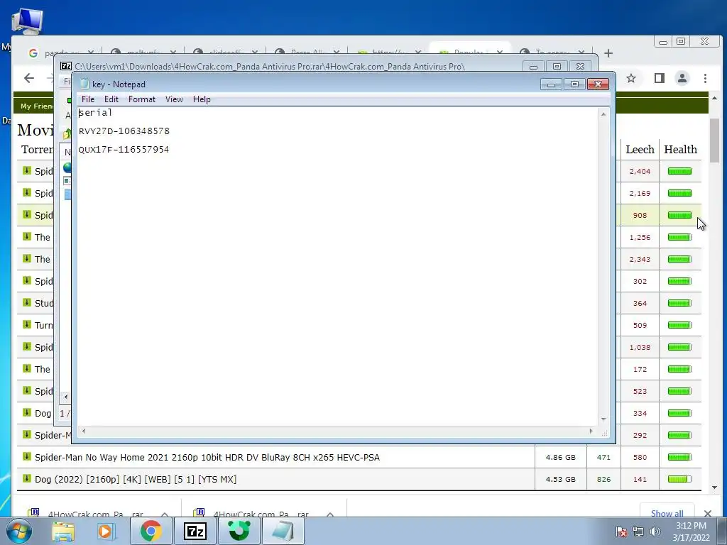Open the Windows Start menu

click(x=18, y=531)
